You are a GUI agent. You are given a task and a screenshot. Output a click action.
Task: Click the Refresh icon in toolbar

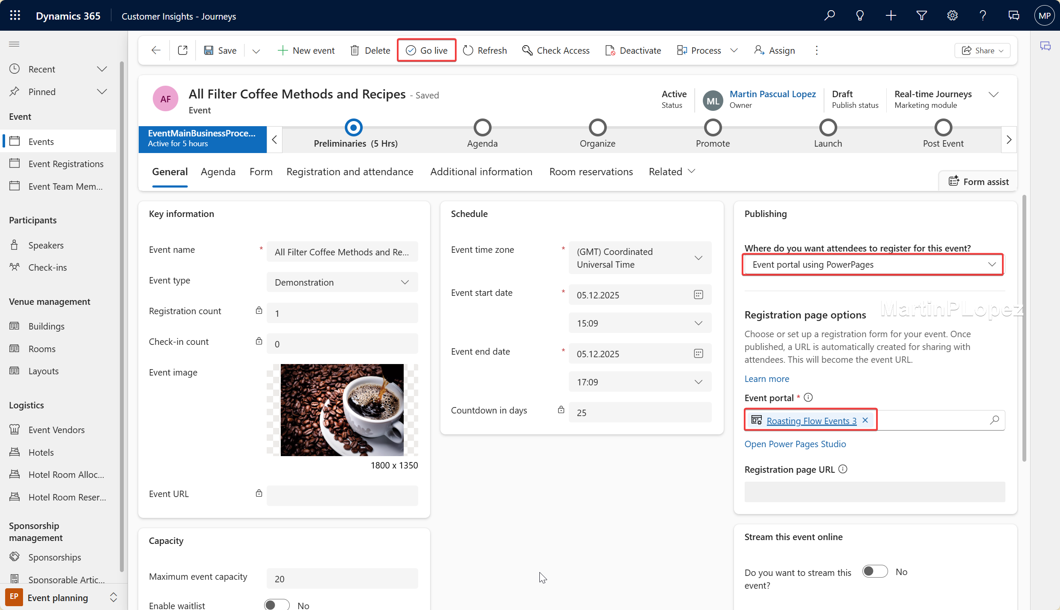(468, 50)
